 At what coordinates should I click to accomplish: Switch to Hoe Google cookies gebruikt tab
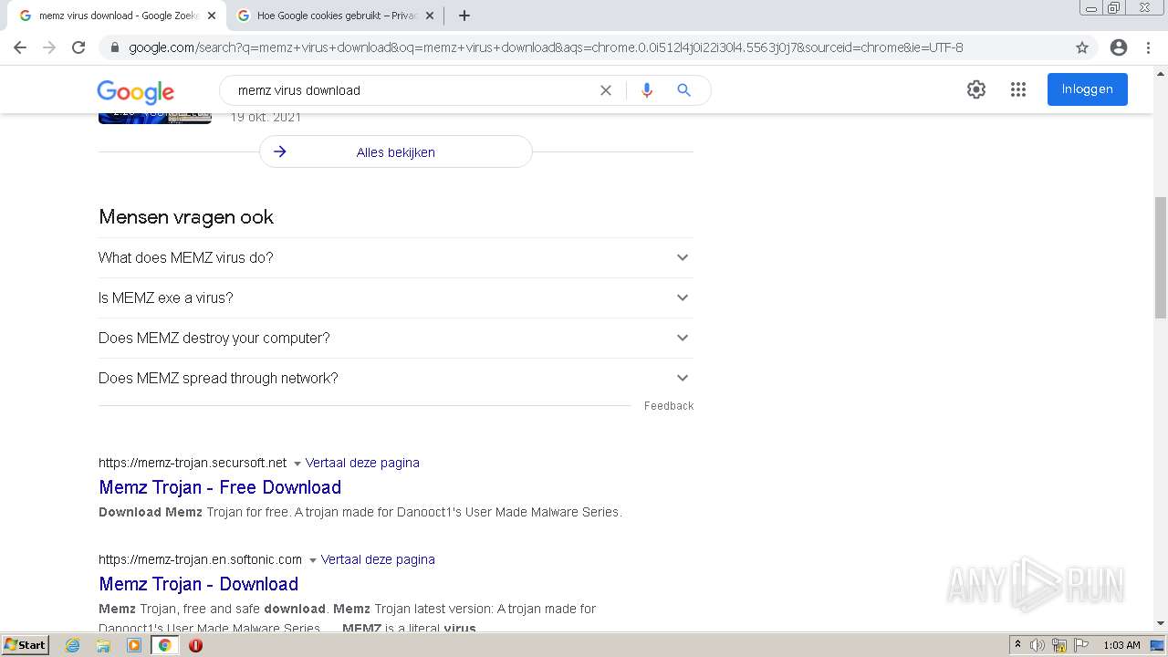tap(333, 16)
